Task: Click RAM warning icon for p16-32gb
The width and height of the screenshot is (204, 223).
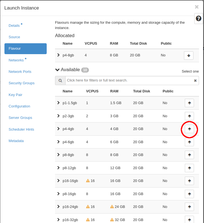Action: pyautogui.click(x=112, y=220)
